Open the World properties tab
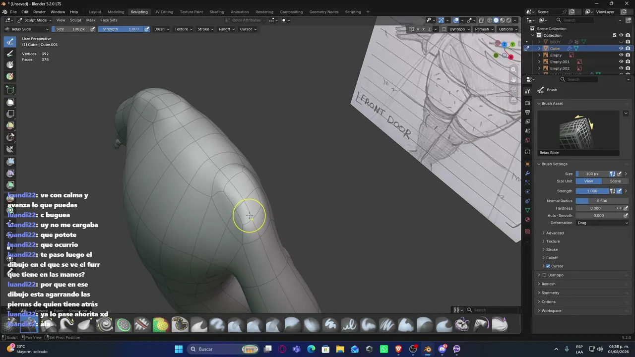This screenshot has width=635, height=357. (527, 140)
